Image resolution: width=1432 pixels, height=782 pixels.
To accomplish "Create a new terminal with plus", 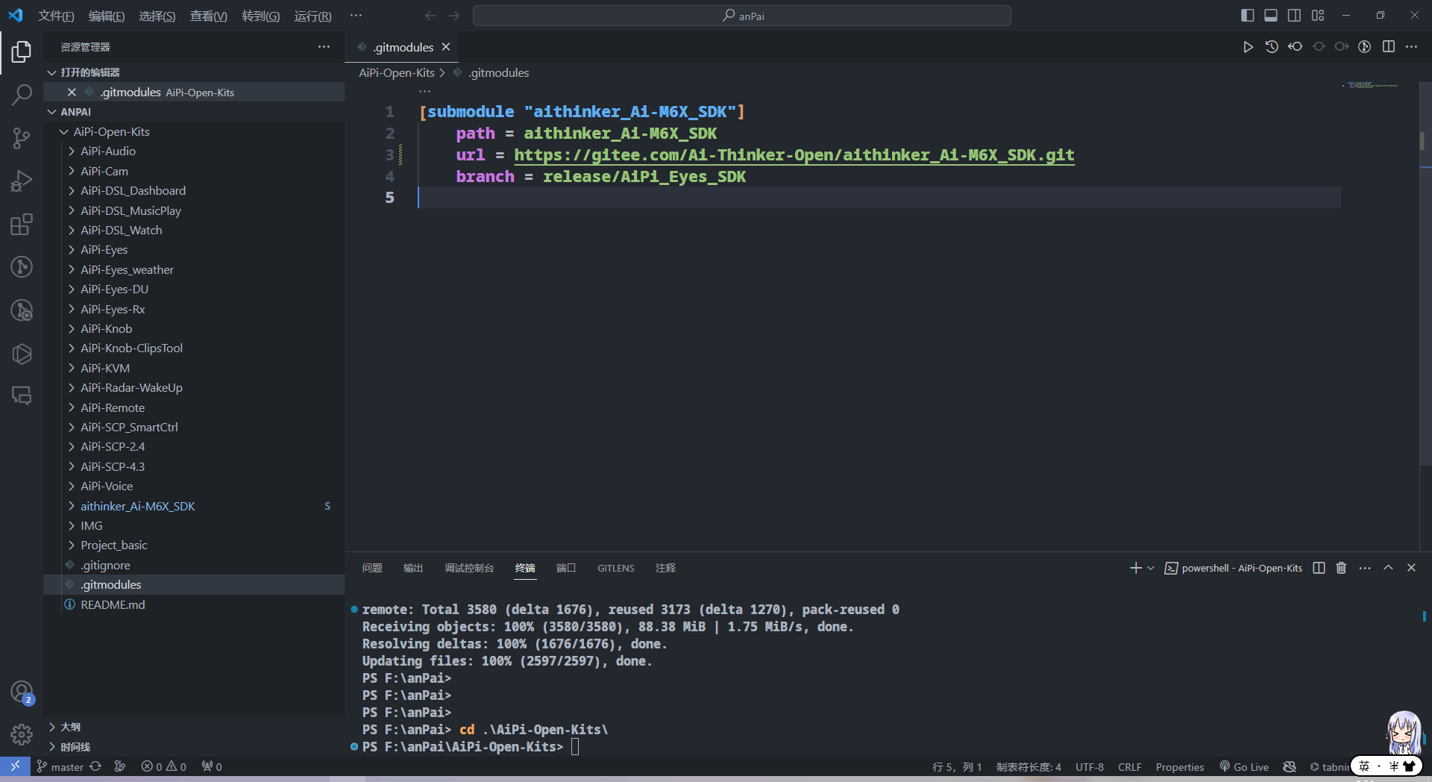I will click(x=1135, y=568).
